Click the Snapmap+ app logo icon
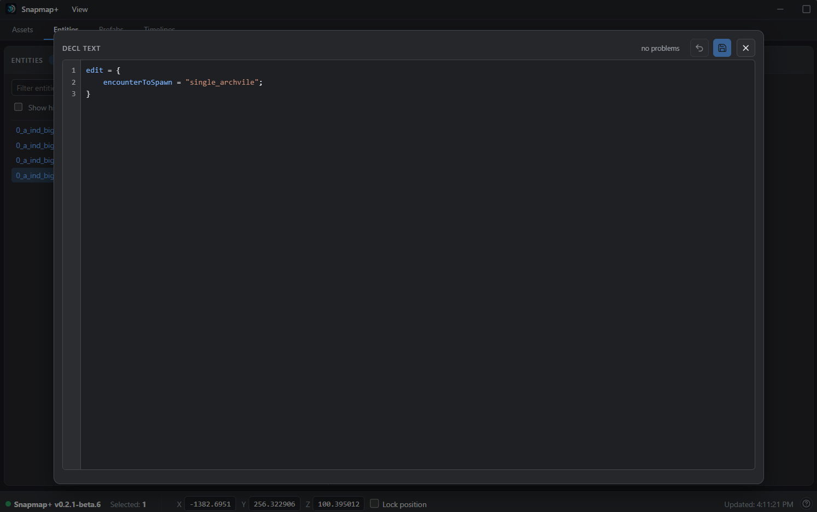This screenshot has height=512, width=817. [x=11, y=9]
